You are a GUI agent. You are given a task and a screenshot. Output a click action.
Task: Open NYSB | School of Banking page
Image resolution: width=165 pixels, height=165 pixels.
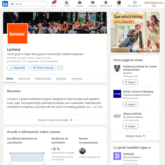pos(138,92)
